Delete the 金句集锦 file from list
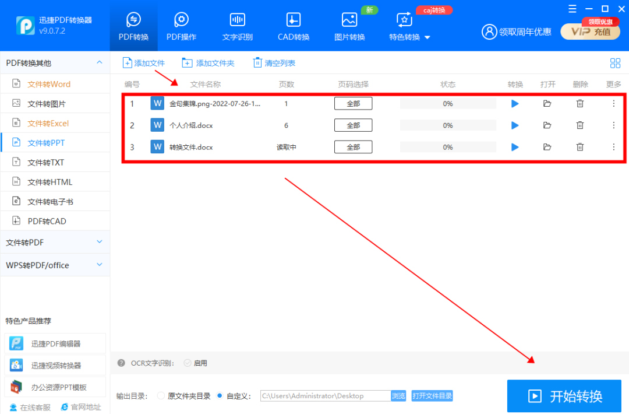The width and height of the screenshot is (629, 414). [x=580, y=104]
